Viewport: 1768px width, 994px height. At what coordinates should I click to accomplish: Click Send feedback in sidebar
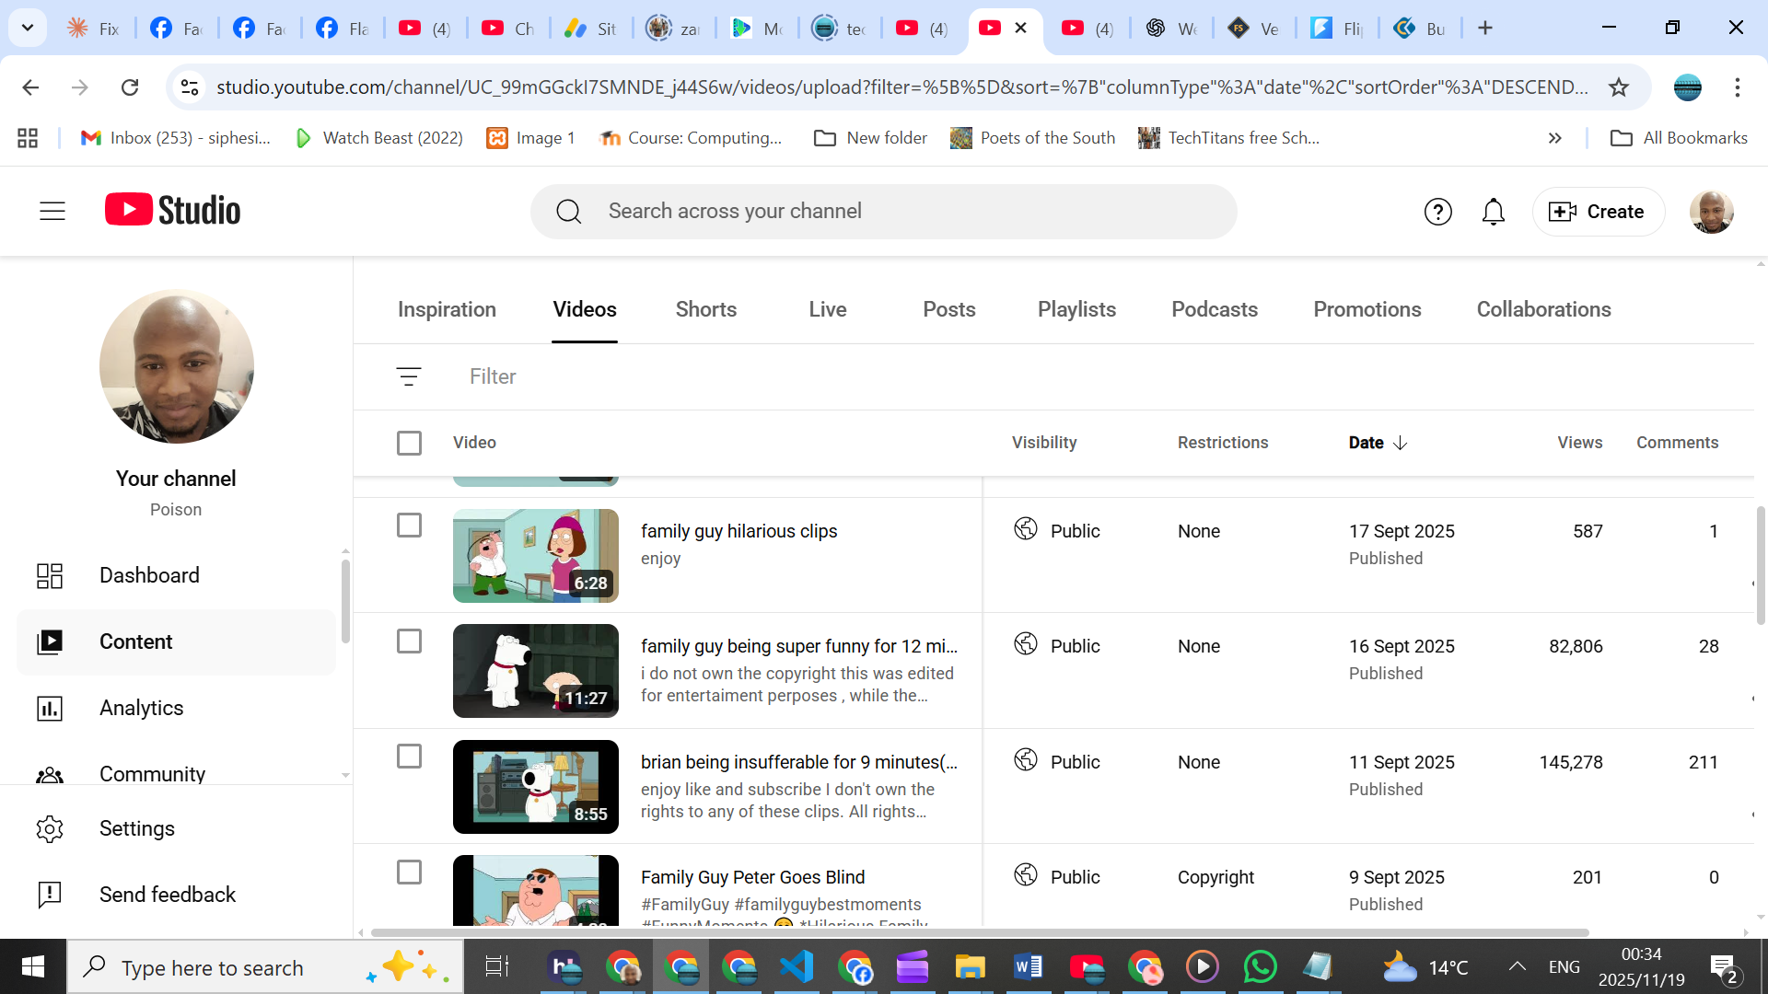[x=167, y=895]
